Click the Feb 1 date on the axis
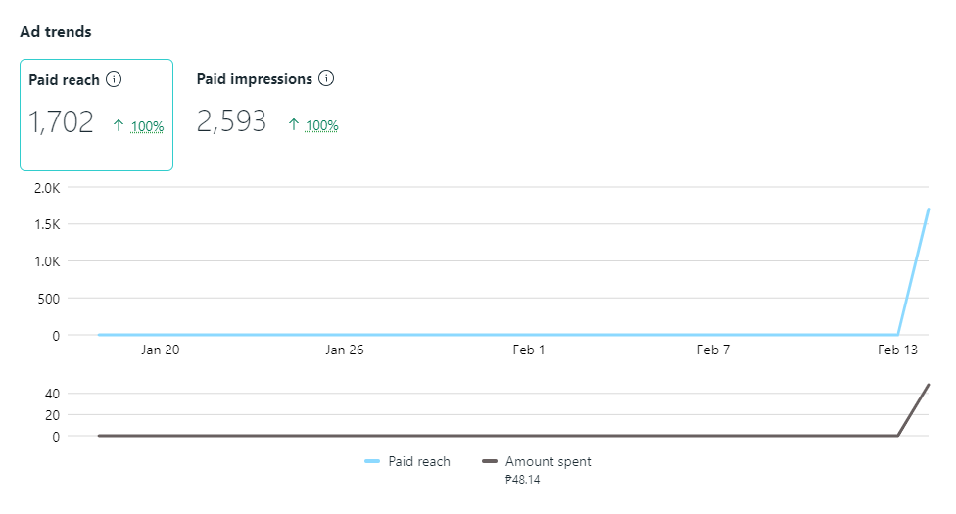The image size is (956, 514). click(528, 350)
